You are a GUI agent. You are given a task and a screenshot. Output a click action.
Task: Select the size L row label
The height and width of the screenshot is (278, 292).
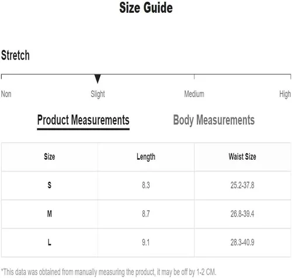click(x=50, y=242)
